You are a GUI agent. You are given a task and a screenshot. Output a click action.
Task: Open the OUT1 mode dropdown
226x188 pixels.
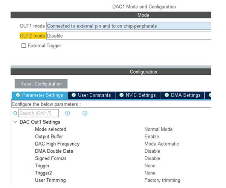tap(128, 26)
